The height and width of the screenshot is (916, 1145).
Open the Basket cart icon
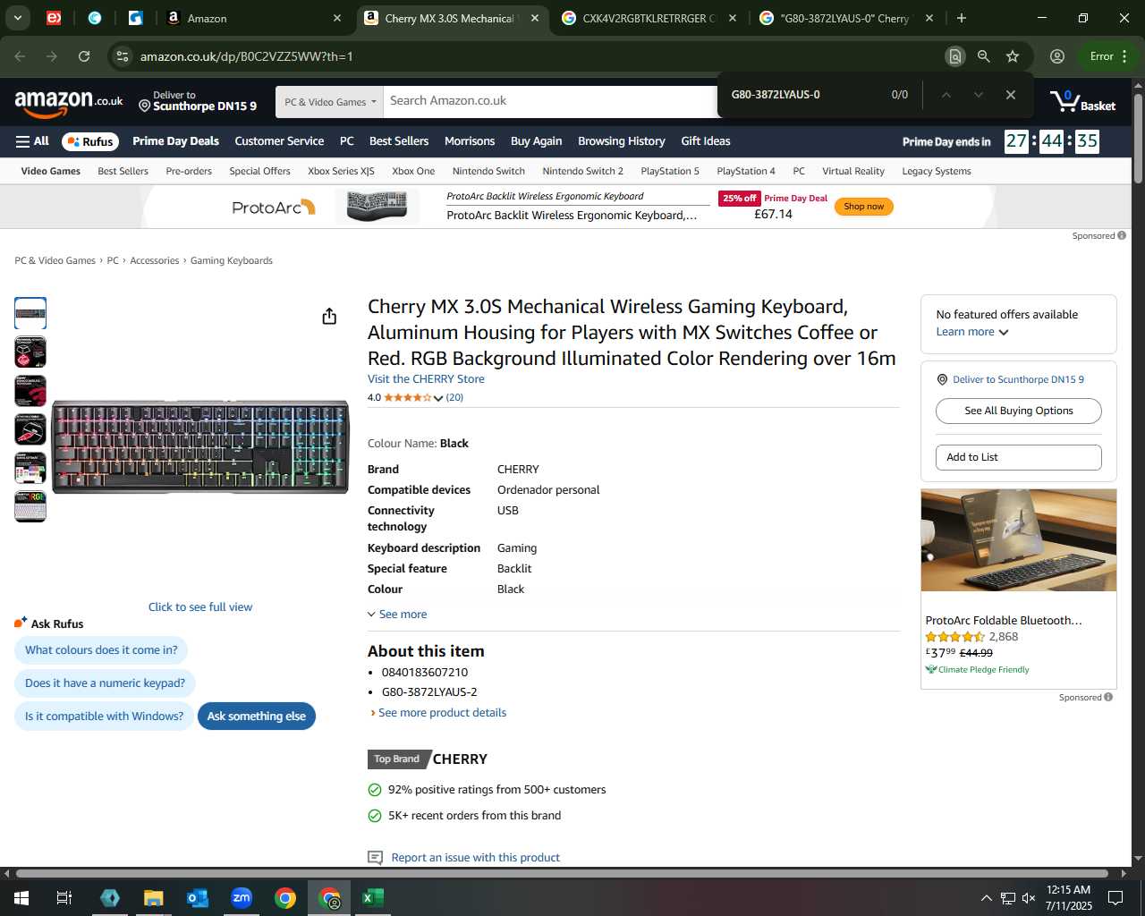pos(1082,101)
